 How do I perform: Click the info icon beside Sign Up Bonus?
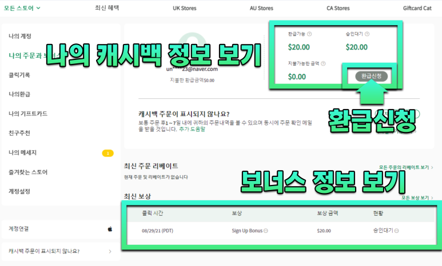[266, 231]
